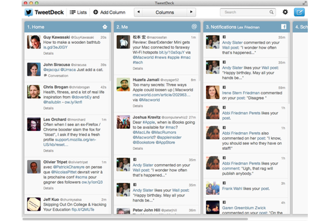
Task: Select the 2. Me column header
Action: [x=157, y=27]
